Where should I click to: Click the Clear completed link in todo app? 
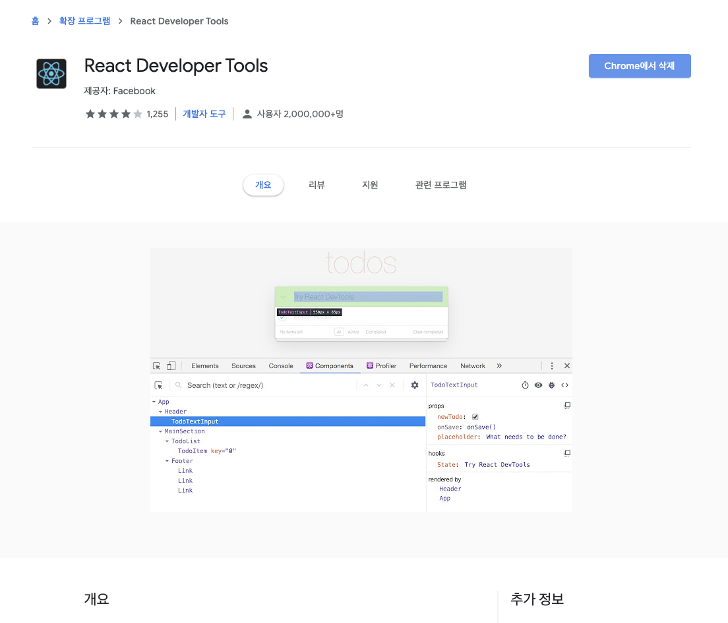coord(427,332)
